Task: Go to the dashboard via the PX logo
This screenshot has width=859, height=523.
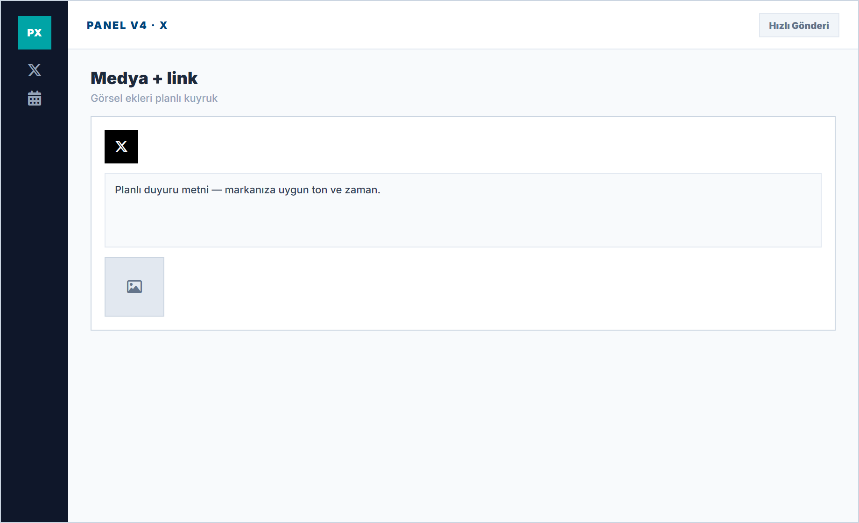Action: [35, 33]
